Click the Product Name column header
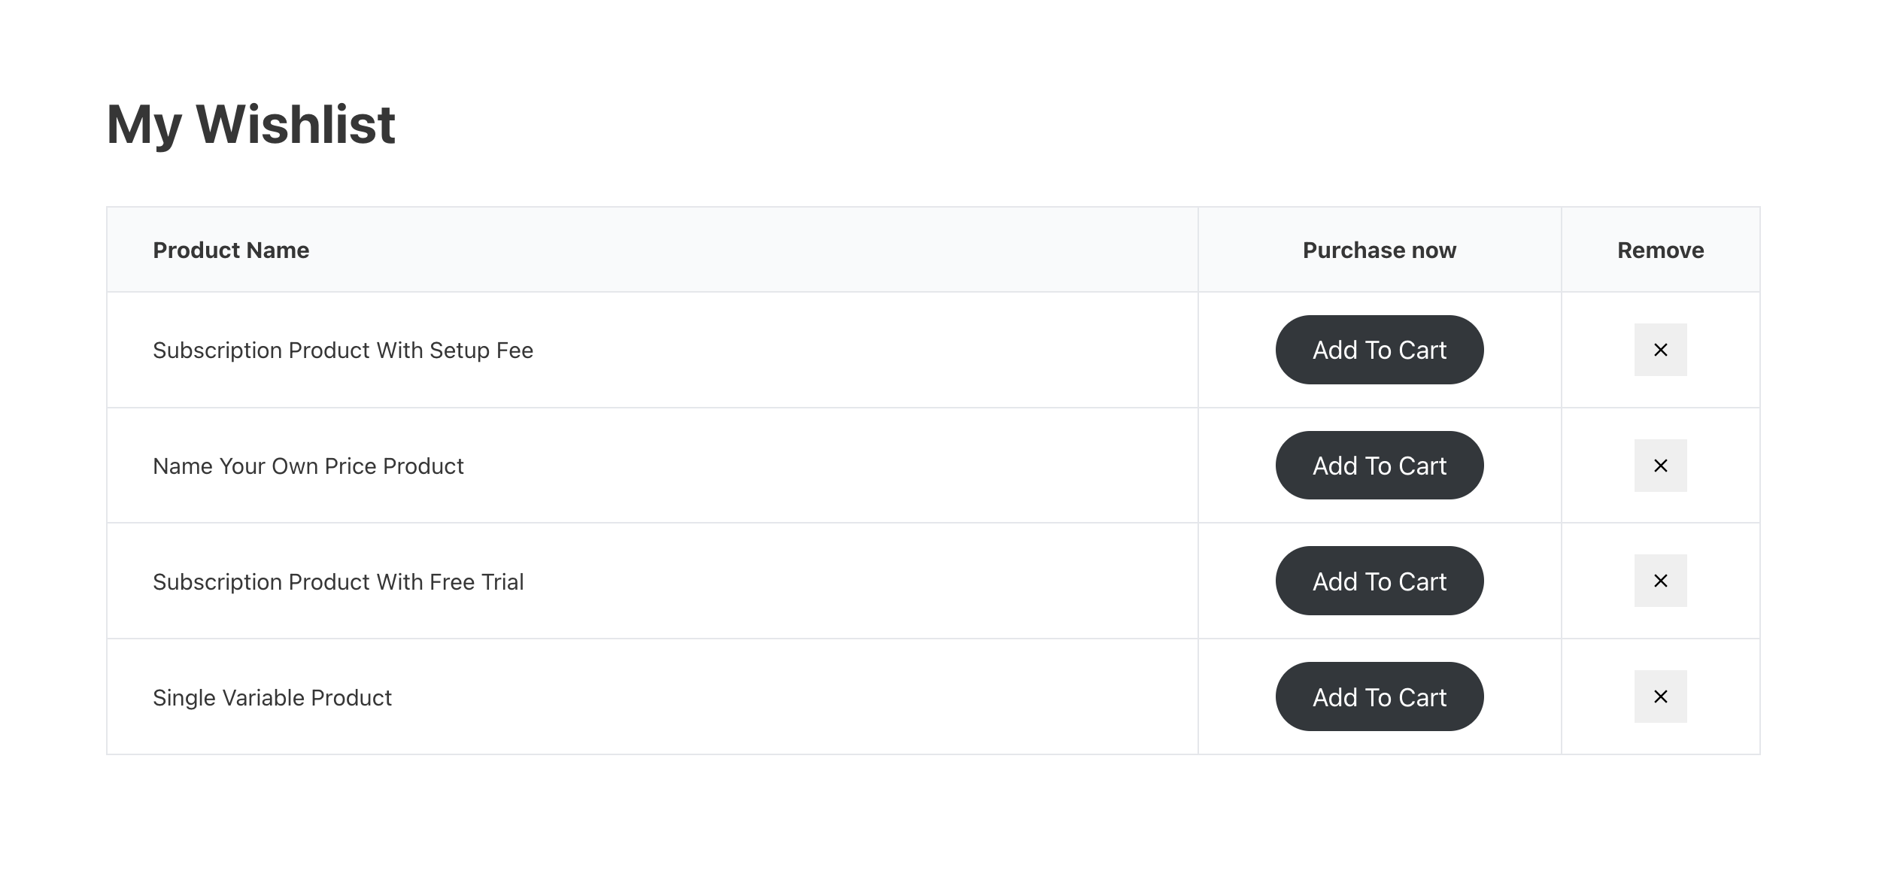 click(231, 250)
